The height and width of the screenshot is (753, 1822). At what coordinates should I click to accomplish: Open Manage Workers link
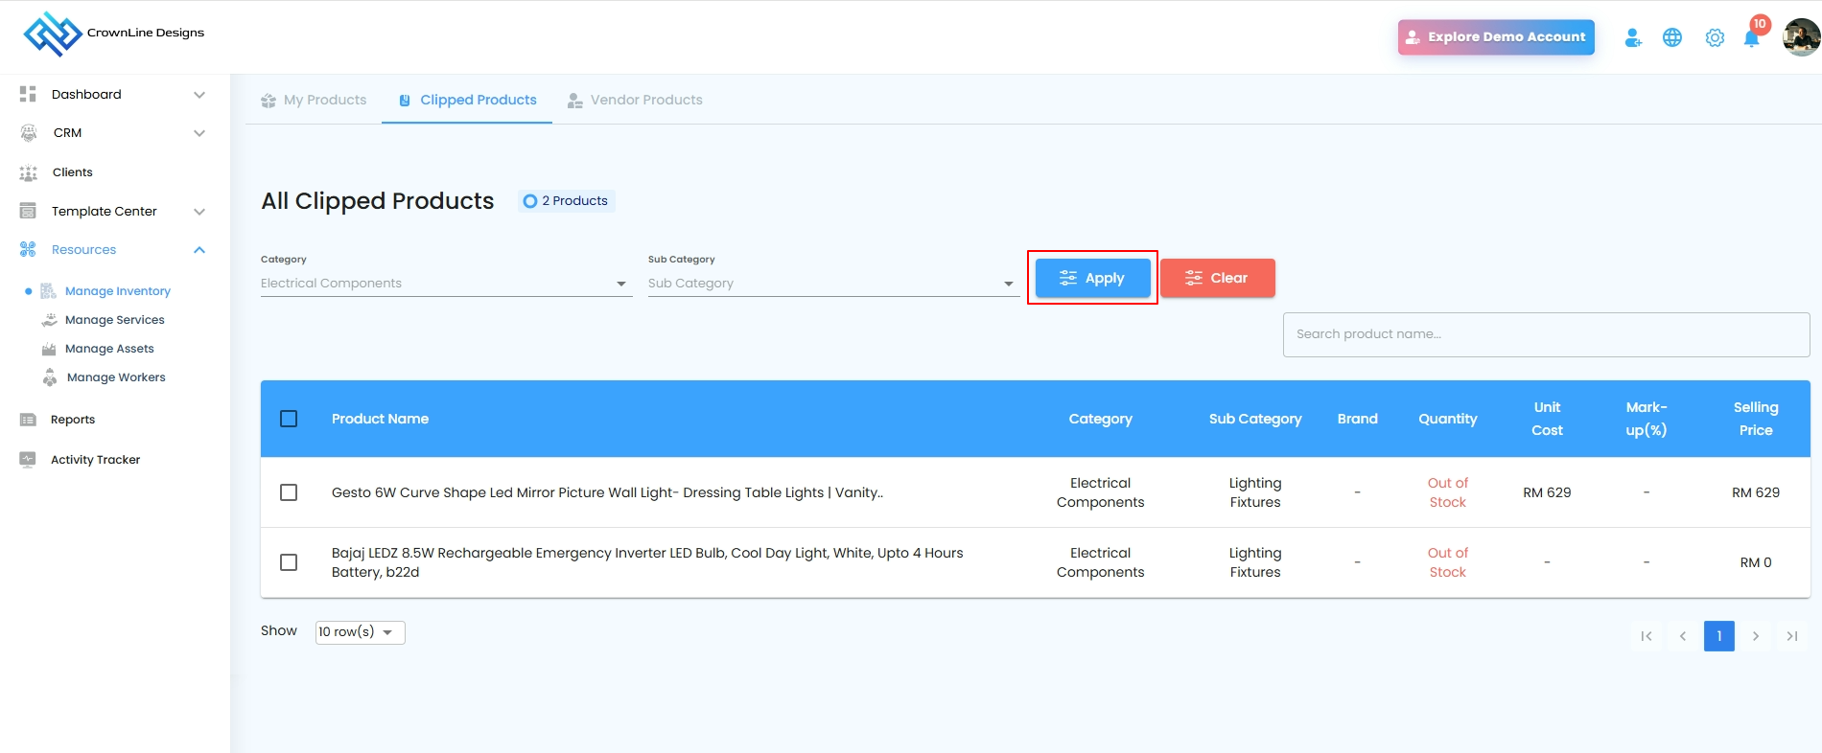(116, 377)
